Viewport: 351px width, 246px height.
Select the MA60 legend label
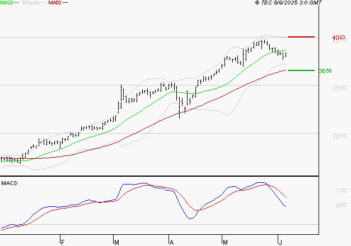(x=55, y=3)
